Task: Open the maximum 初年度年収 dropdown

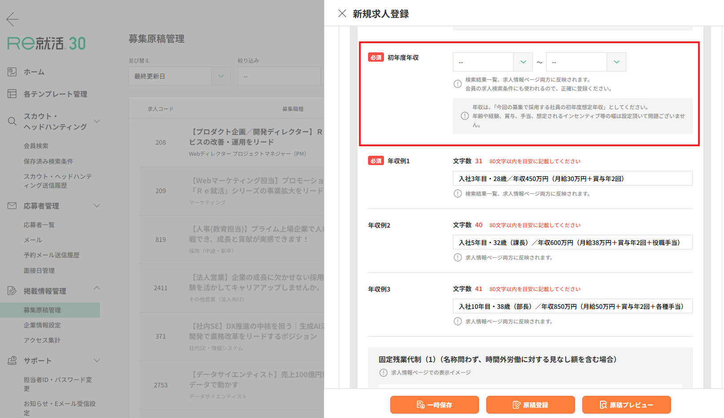Action: (x=586, y=62)
